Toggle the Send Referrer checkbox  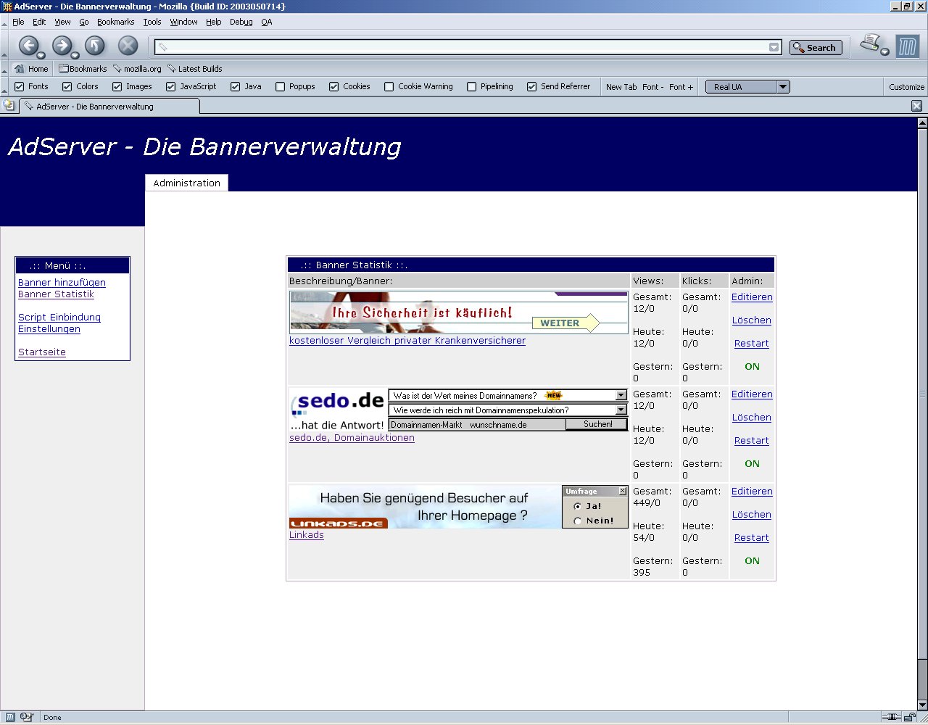point(532,86)
